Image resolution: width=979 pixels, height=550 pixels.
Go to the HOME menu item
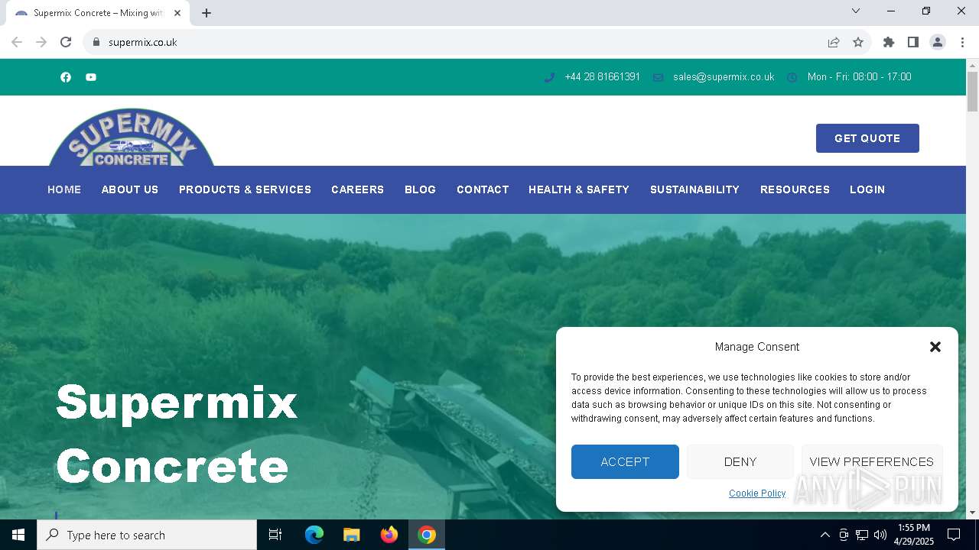coord(64,189)
